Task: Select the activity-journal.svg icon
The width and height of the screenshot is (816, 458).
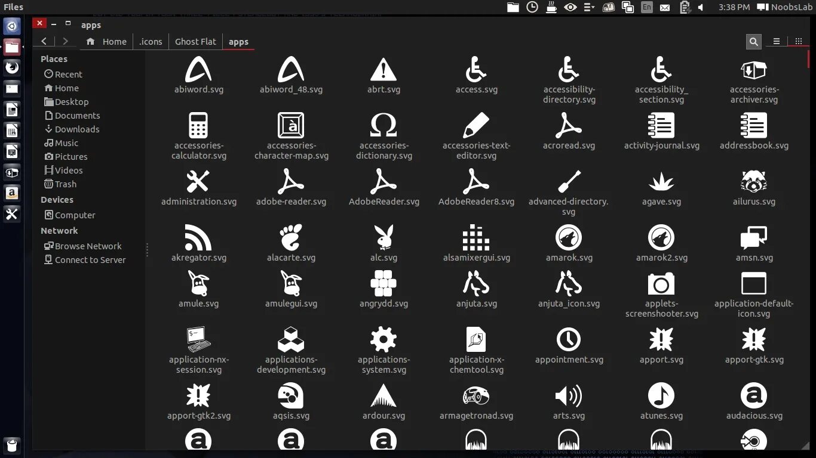Action: coord(661,126)
